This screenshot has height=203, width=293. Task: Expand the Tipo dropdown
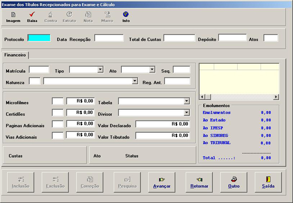click(100, 70)
